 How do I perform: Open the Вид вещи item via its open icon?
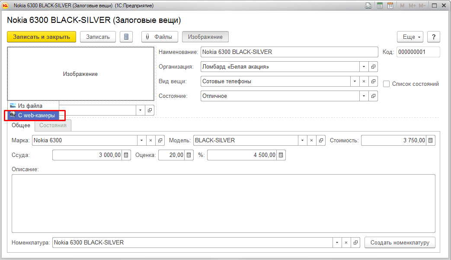click(x=373, y=81)
